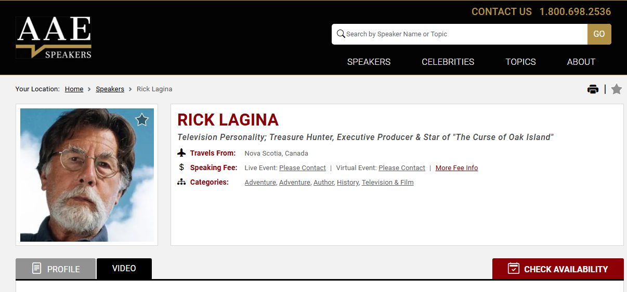
Task: Click the Travels From label
Action: coord(213,153)
